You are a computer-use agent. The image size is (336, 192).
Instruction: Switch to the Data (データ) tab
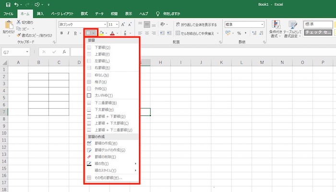99,14
